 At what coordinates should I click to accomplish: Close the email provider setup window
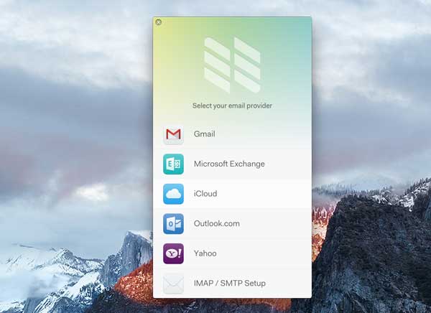159,22
